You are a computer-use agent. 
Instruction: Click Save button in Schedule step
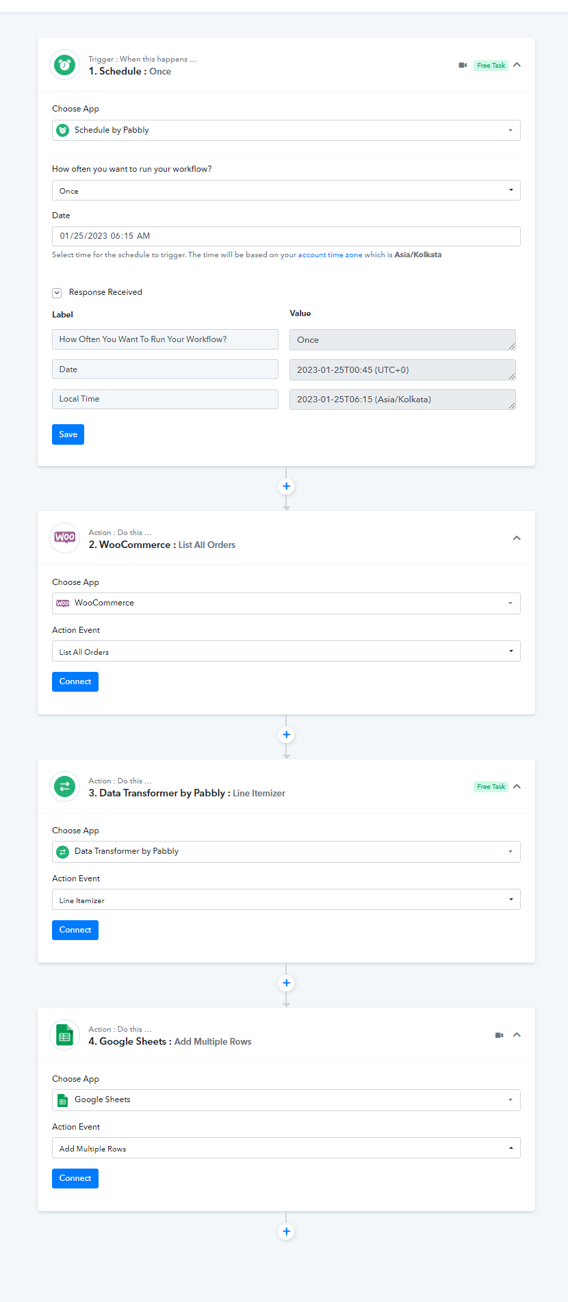[68, 434]
